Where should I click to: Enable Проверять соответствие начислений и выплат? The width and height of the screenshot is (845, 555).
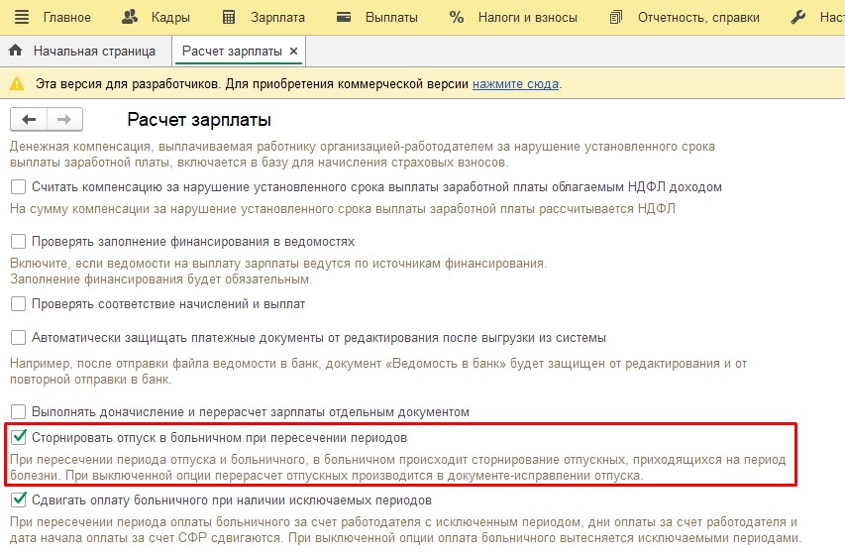click(18, 303)
